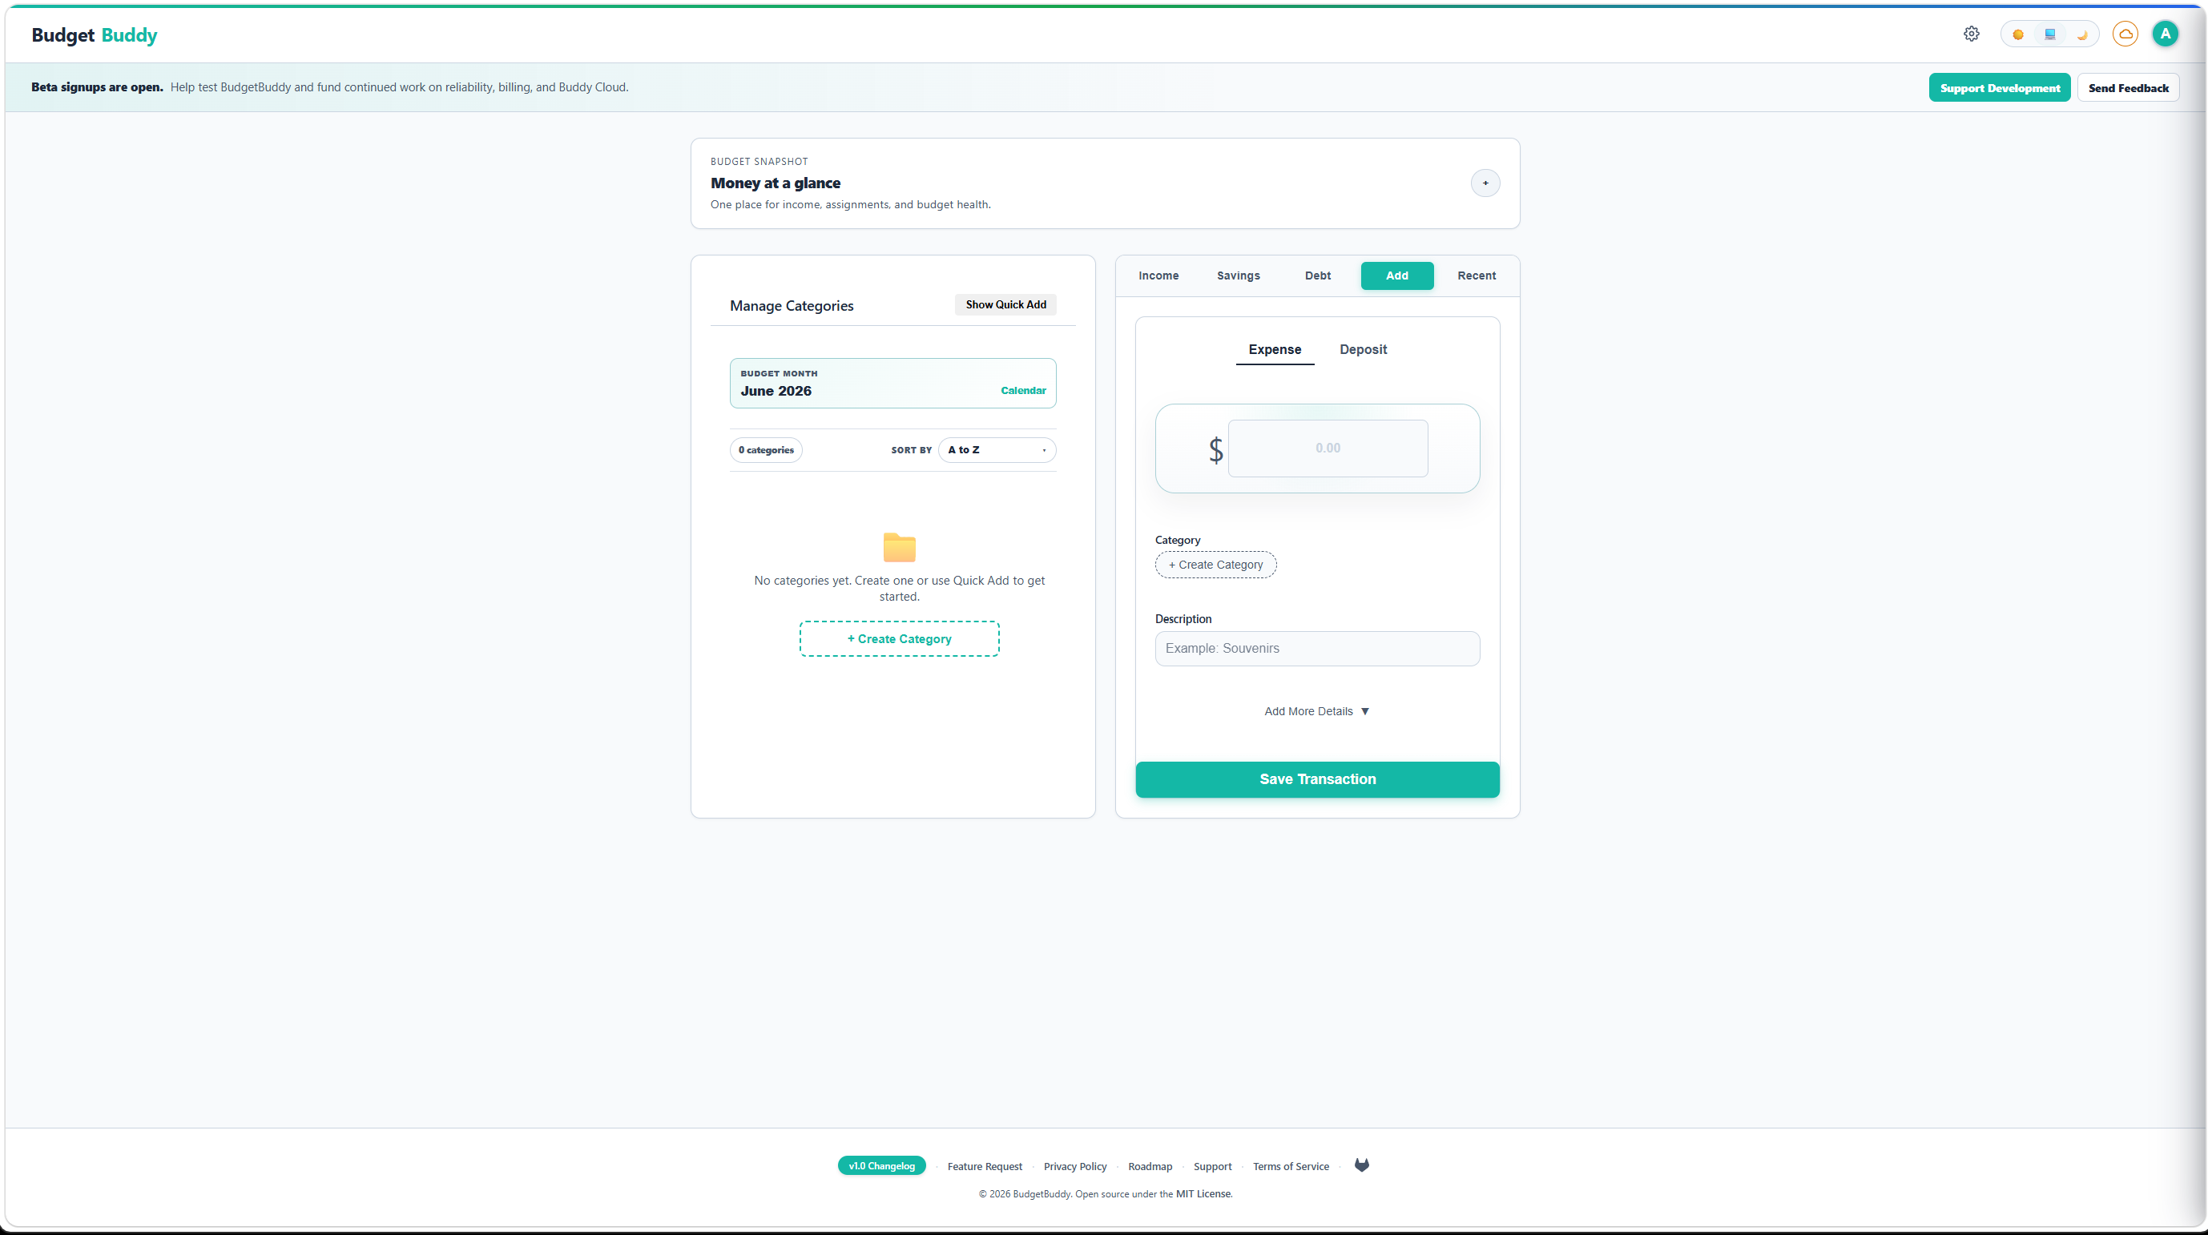
Task: Click the Manage Categories heading
Action: tap(791, 307)
